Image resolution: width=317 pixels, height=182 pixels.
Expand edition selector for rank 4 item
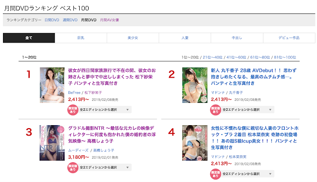point(248,174)
